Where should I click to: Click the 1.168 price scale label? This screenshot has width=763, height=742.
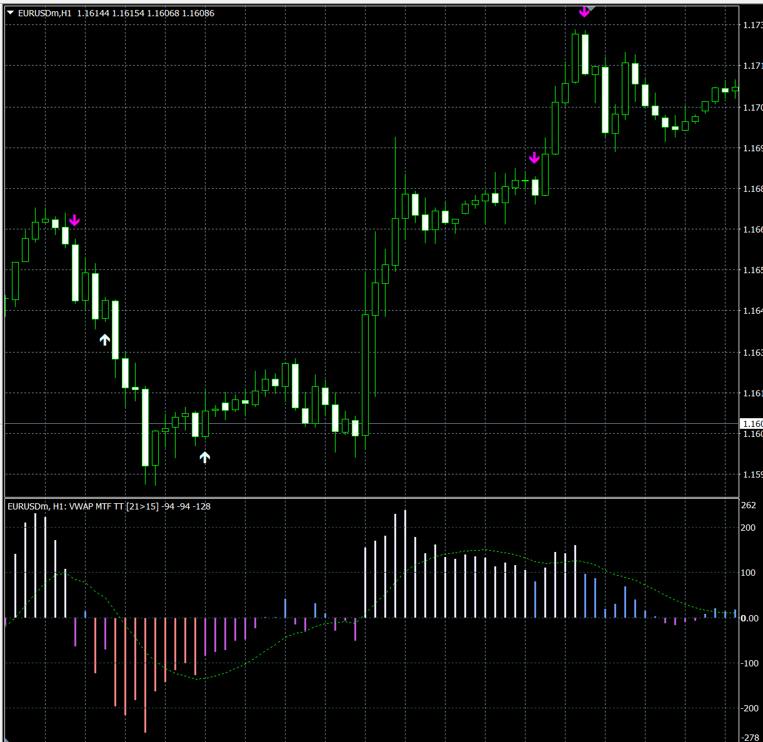752,189
